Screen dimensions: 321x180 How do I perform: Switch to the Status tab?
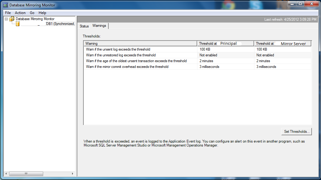[x=84, y=26]
